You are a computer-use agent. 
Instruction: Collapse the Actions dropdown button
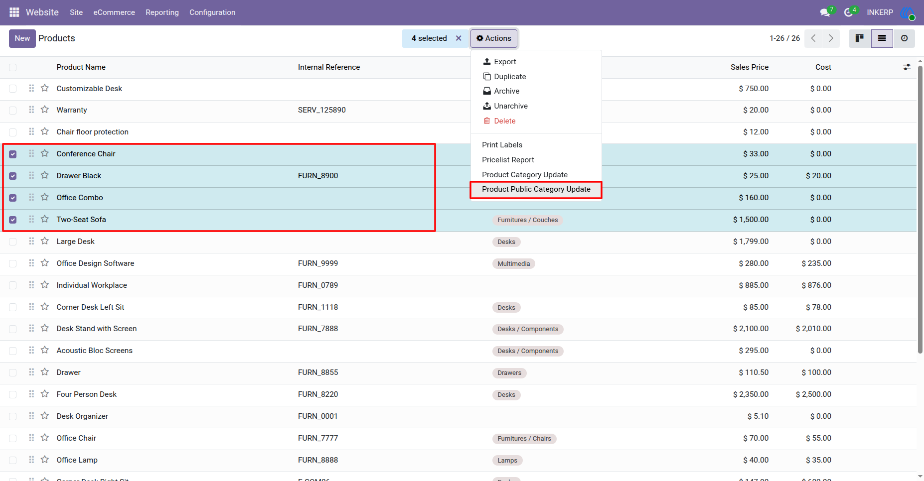494,38
